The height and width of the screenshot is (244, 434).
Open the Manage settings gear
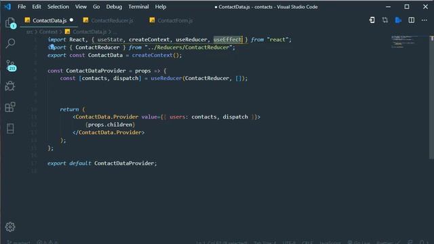(x=10, y=227)
